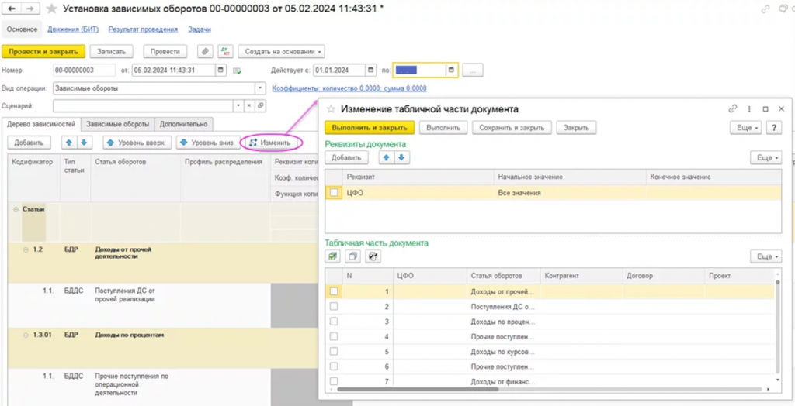Click the favorite star beside document title
The image size is (795, 406).
click(52, 9)
